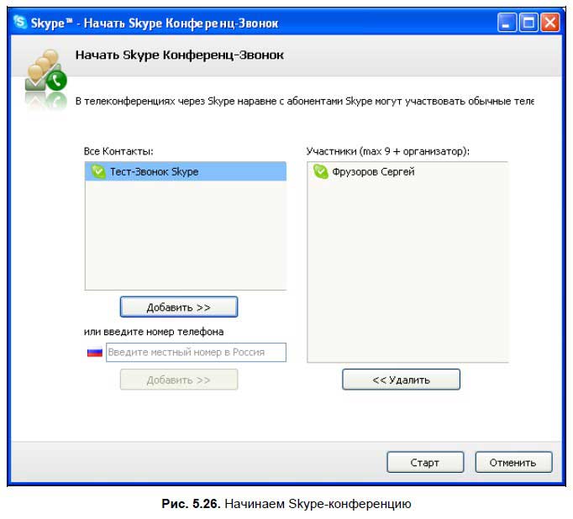Click the green status icon beside Тест-Звонок Skype
This screenshot has height=519, width=573.
(x=97, y=171)
